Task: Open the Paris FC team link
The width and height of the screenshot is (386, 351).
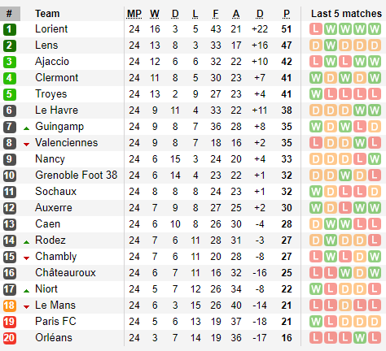Action: point(55,322)
